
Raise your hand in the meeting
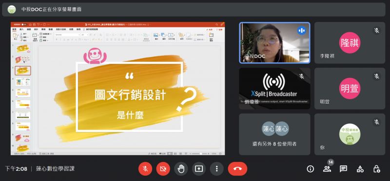(181, 169)
